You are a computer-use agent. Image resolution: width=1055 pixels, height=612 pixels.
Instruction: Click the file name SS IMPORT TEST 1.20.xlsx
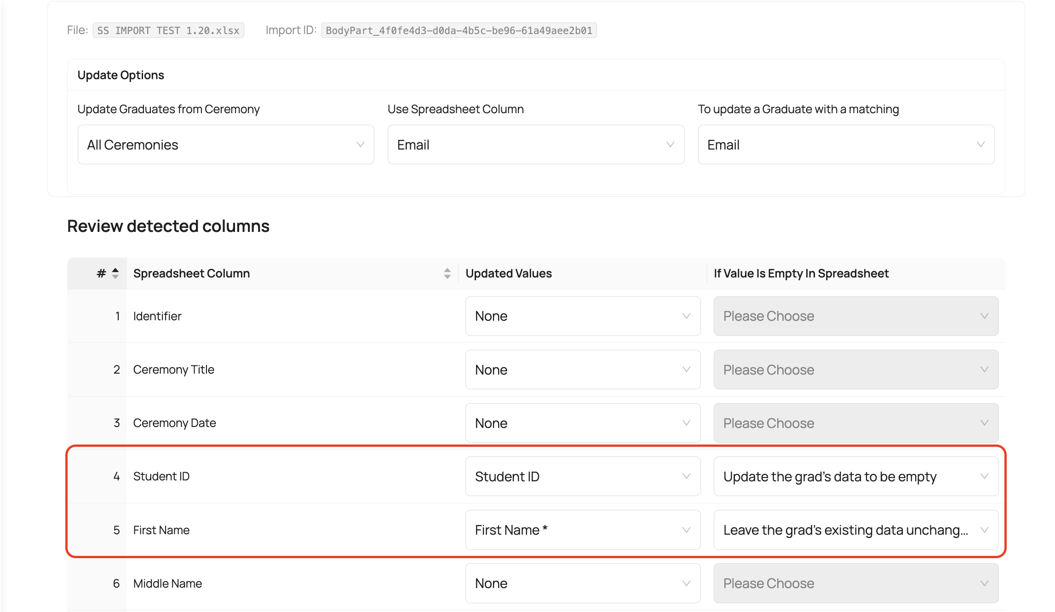tap(168, 30)
